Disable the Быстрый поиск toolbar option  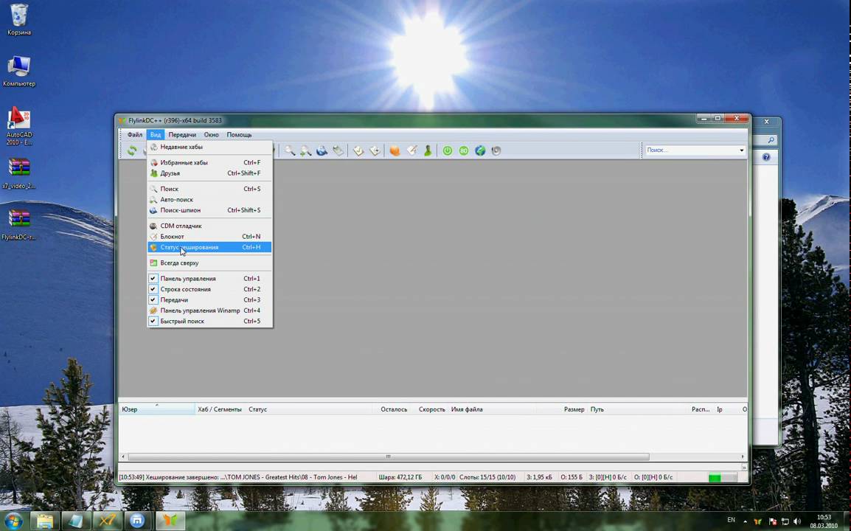pos(153,322)
